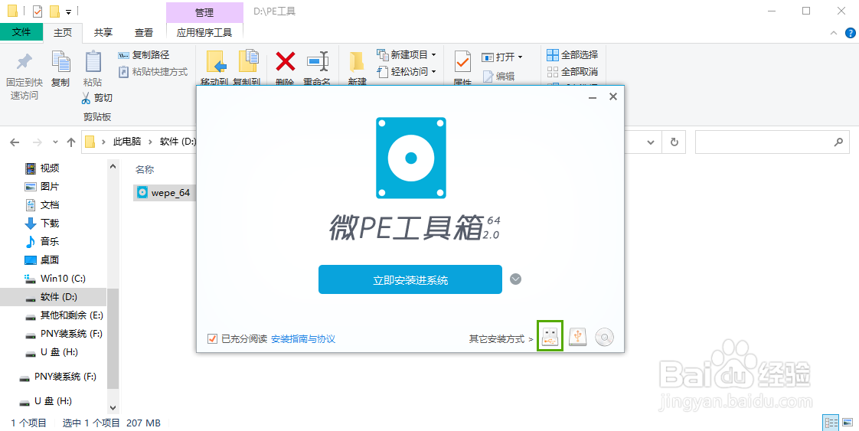Click the install to USB drive icon
859x431 pixels.
tap(550, 337)
